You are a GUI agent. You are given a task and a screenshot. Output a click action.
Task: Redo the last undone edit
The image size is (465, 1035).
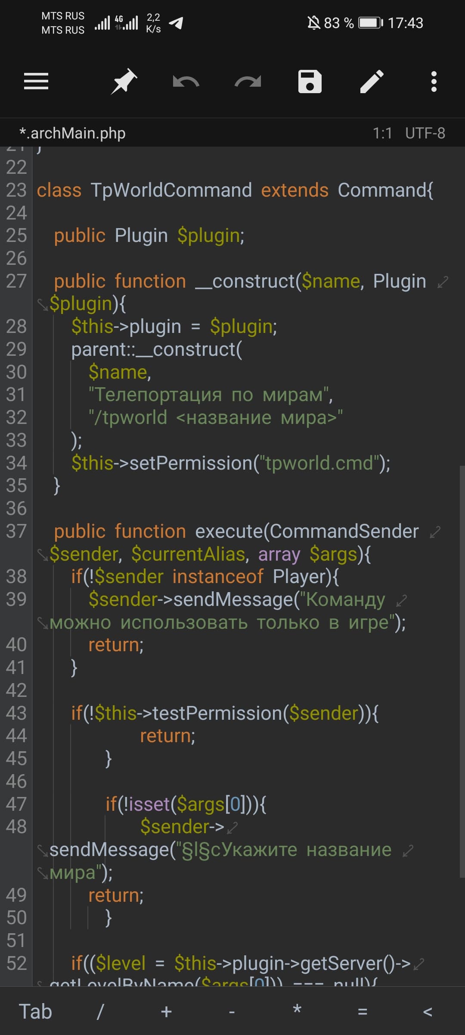pyautogui.click(x=248, y=82)
